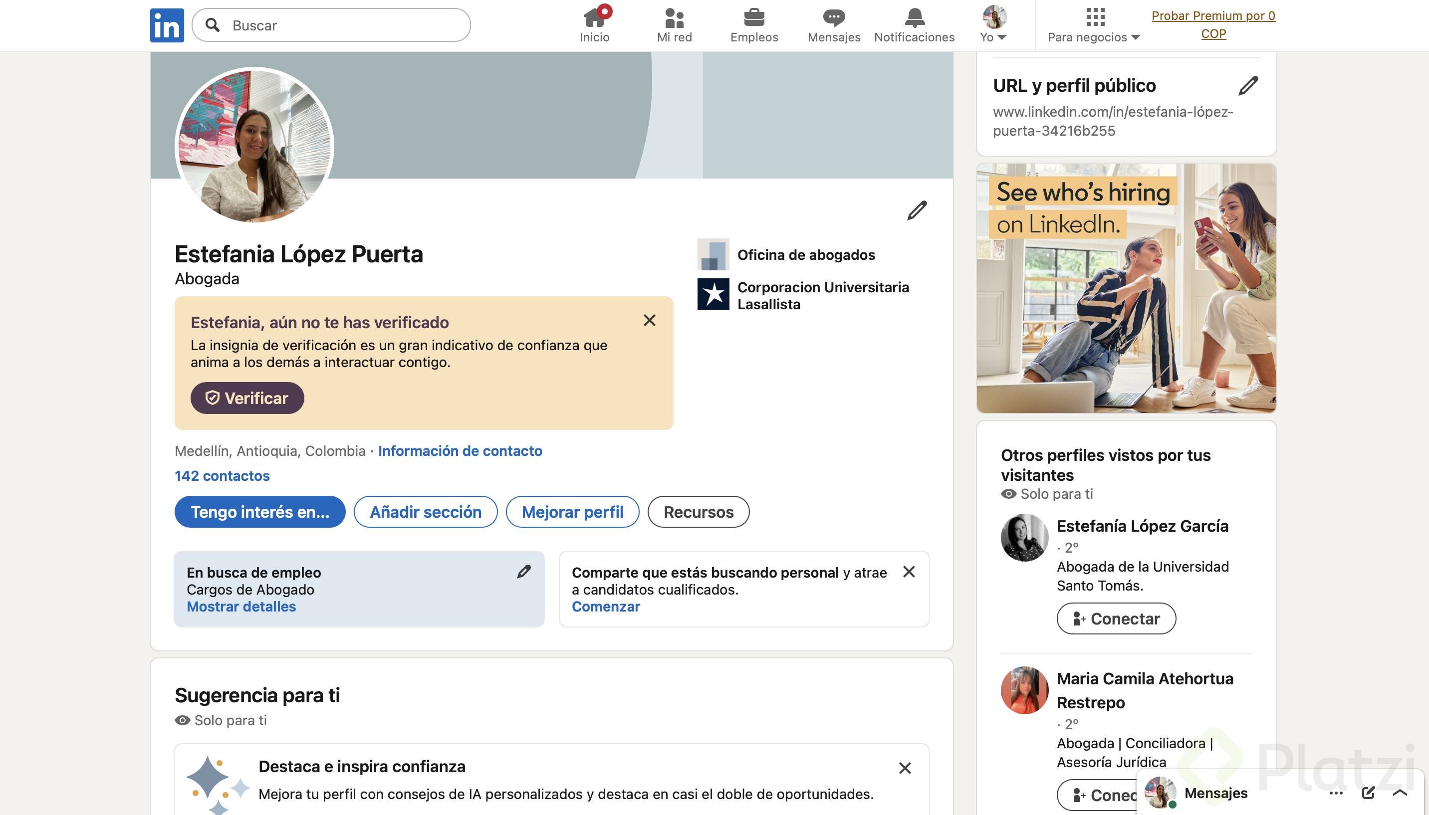Go to Inicio in navigation bar

pos(594,25)
